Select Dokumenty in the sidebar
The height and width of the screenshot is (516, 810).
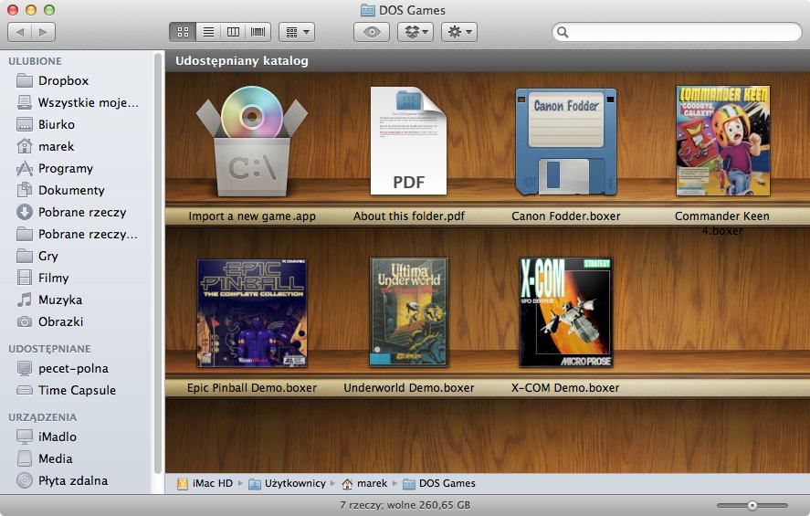[x=71, y=190]
